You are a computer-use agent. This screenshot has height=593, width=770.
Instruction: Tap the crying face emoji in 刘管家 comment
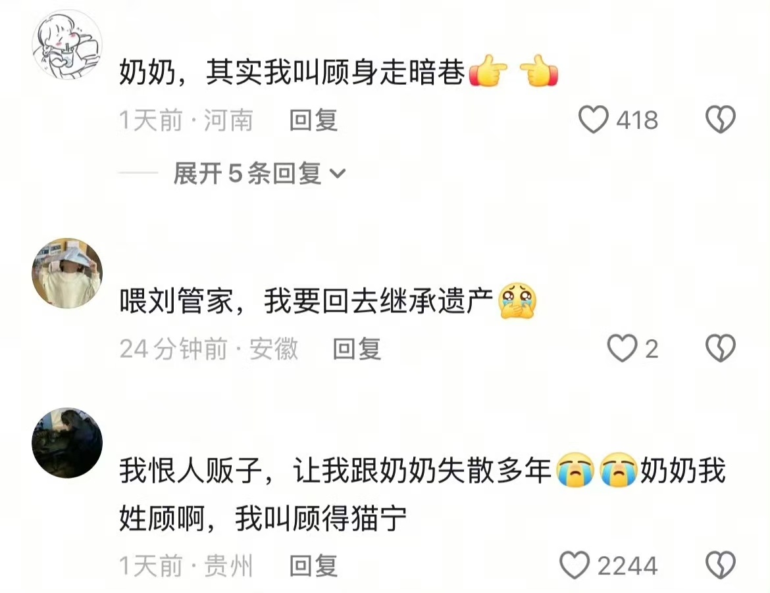(517, 300)
